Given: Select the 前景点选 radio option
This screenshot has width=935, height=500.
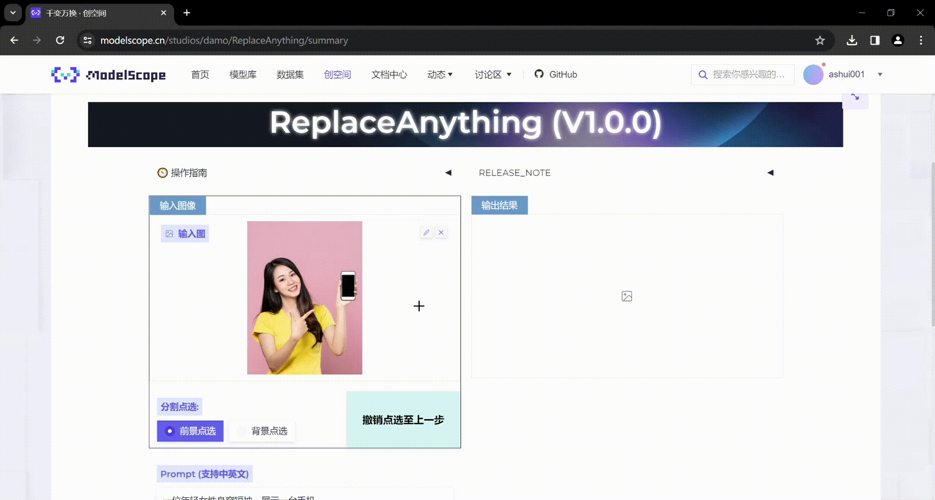Looking at the screenshot, I should coord(190,431).
